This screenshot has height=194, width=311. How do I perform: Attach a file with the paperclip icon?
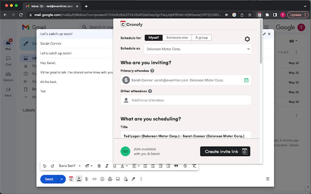(x=87, y=179)
